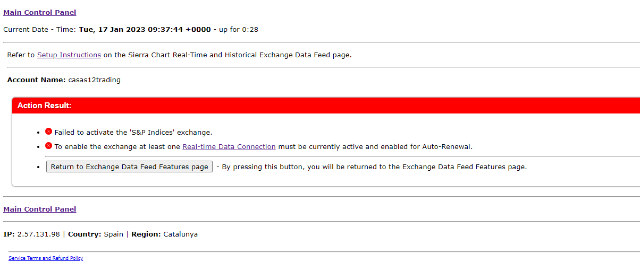Viewport: 640px width, 271px height.
Task: Click the 'Account Name:' label
Action: coord(36,80)
